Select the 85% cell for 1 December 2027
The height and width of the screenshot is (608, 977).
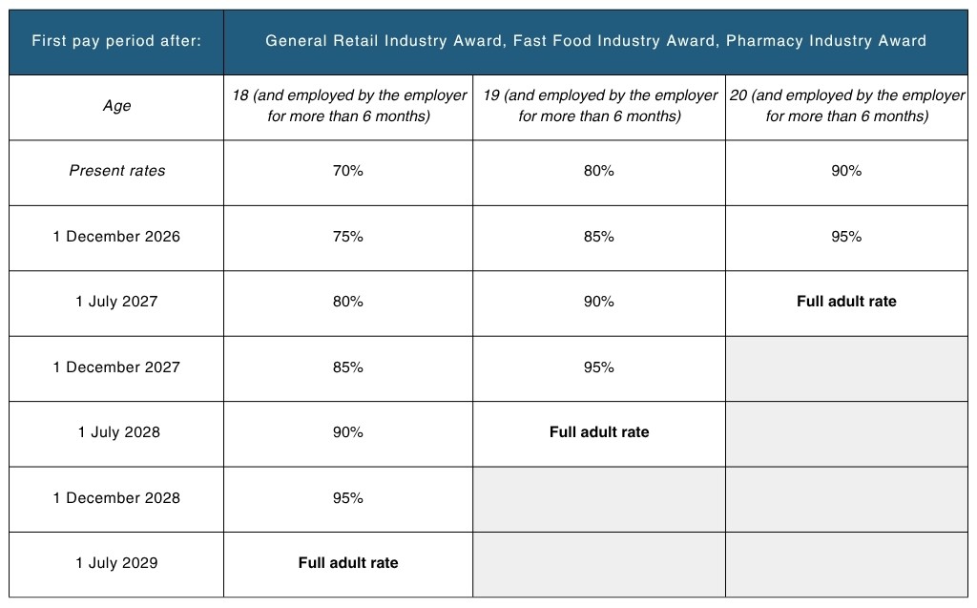coord(348,367)
